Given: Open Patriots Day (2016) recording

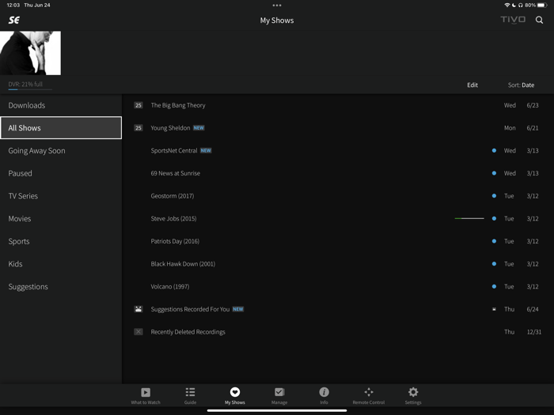Looking at the screenshot, I should (175, 241).
